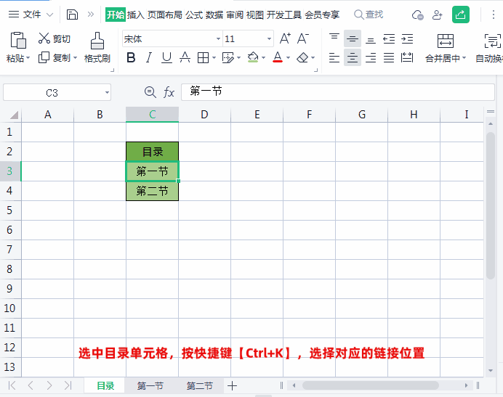The width and height of the screenshot is (503, 397).
Task: Open the 开发工具 ribbon tab
Action: click(x=284, y=15)
